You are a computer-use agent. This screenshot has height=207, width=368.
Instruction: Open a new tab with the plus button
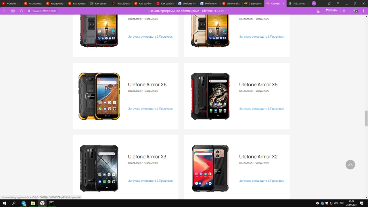(x=314, y=3)
